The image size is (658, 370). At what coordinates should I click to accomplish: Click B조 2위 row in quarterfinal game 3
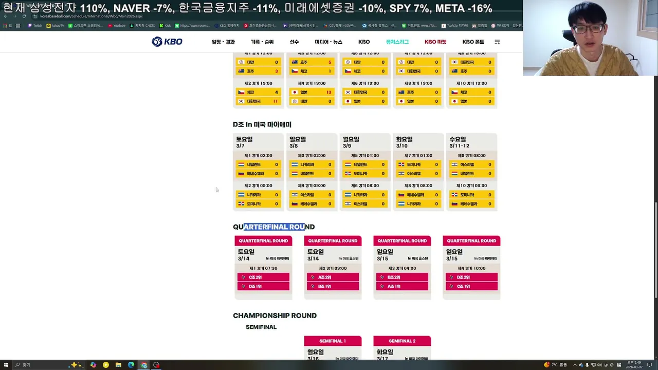click(x=402, y=277)
